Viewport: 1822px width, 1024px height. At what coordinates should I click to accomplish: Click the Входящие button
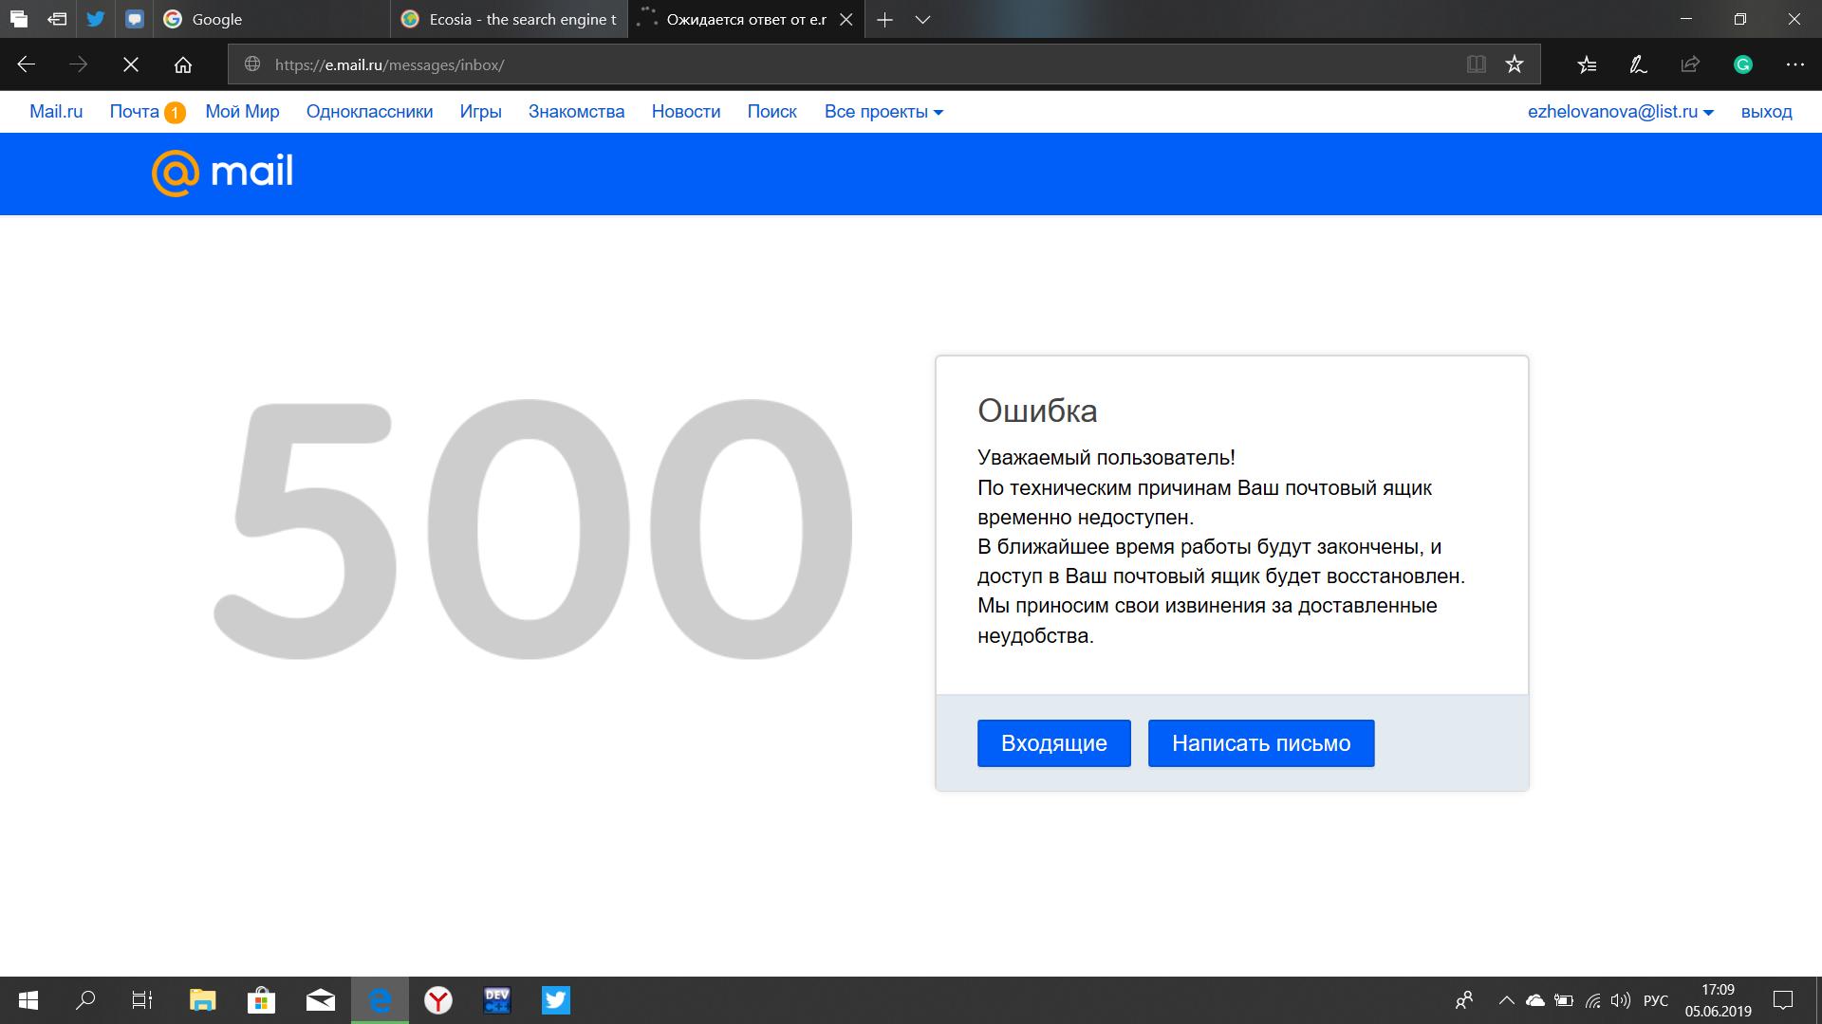pyautogui.click(x=1053, y=743)
